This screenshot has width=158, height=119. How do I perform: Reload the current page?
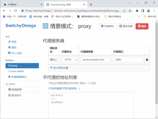[x=15, y=11]
